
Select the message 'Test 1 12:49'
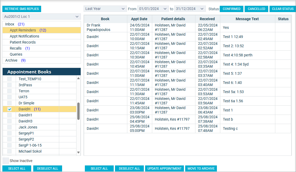coord(233,37)
